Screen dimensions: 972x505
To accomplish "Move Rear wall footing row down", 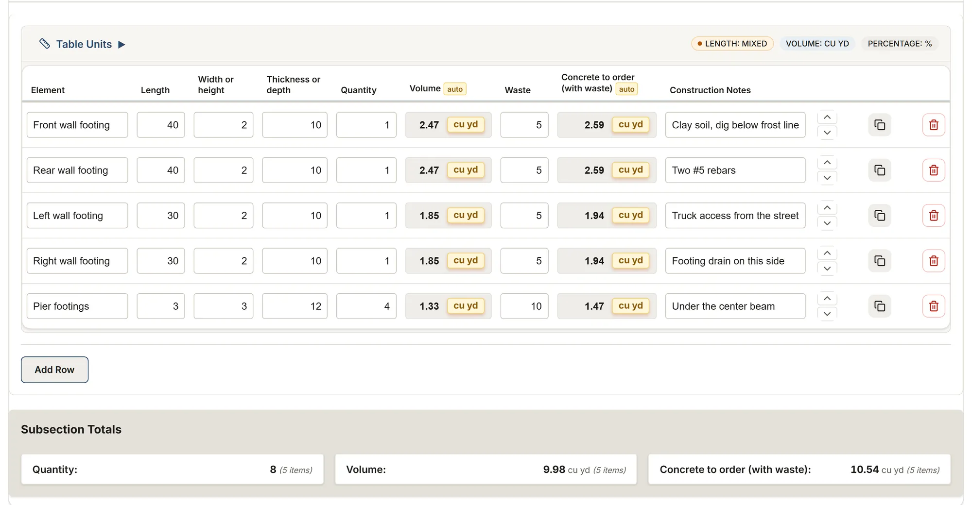I will (x=827, y=178).
